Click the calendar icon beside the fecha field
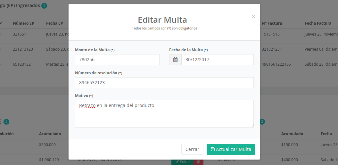This screenshot has width=338, height=165. point(175,60)
